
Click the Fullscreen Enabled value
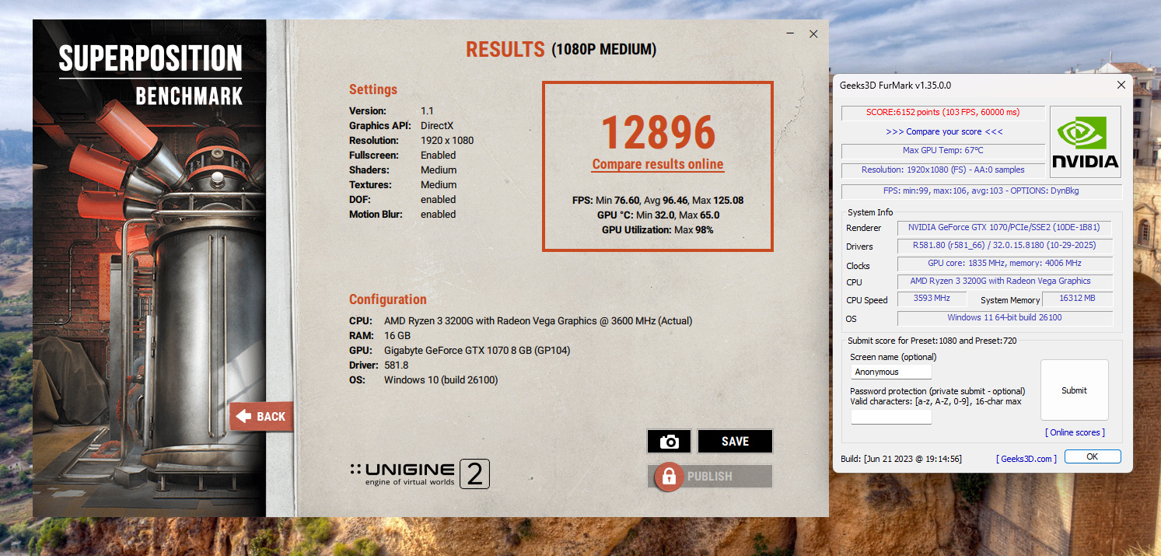(x=439, y=156)
